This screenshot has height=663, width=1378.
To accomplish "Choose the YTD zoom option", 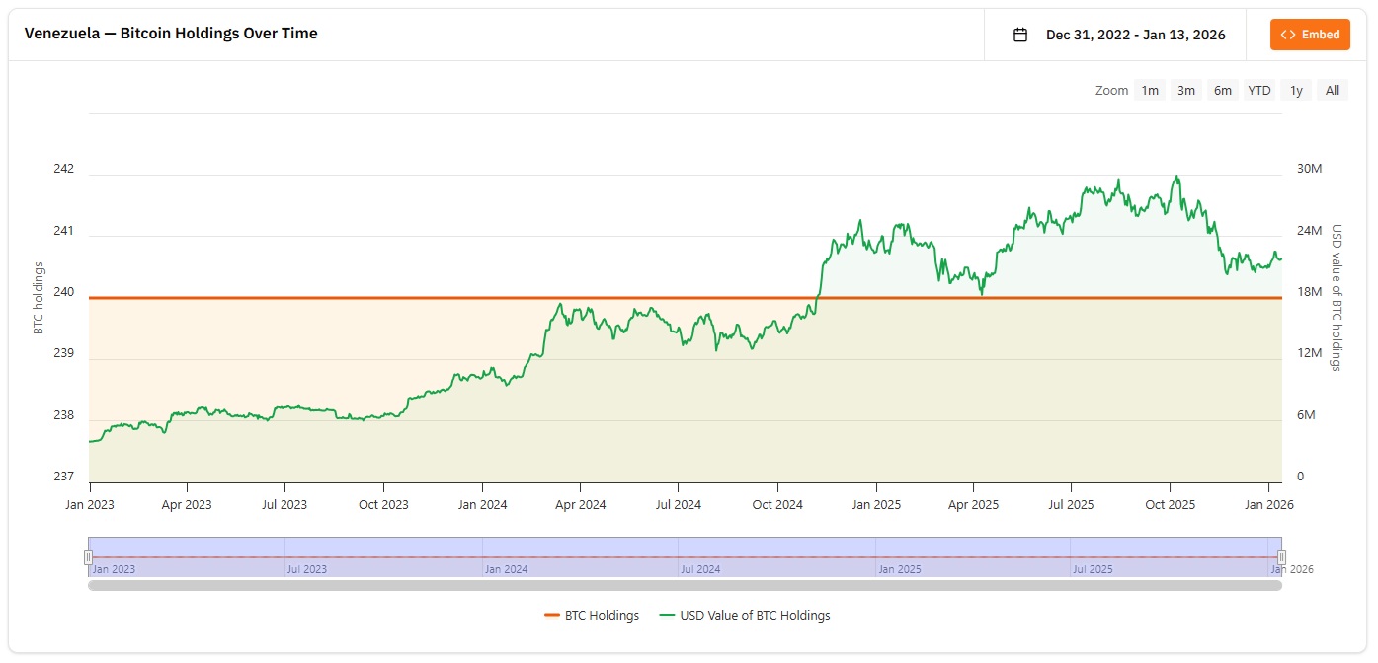I will pos(1259,90).
